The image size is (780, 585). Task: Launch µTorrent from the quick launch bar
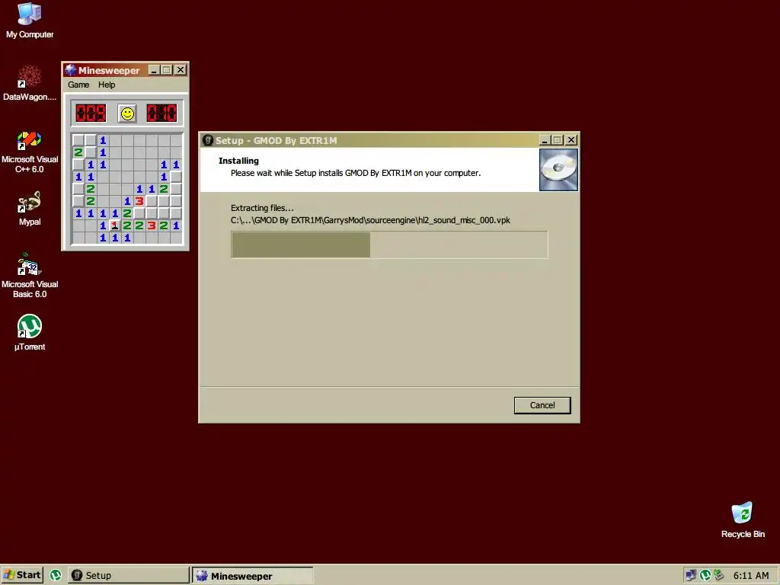pos(56,576)
